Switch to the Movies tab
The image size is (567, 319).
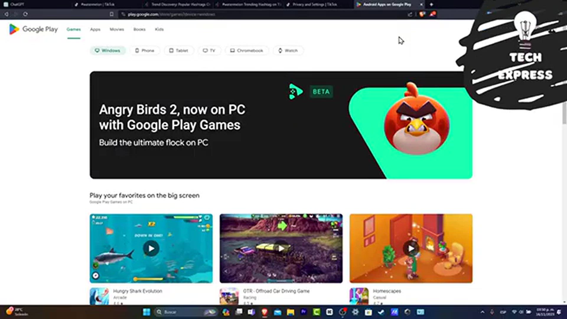[x=117, y=29]
